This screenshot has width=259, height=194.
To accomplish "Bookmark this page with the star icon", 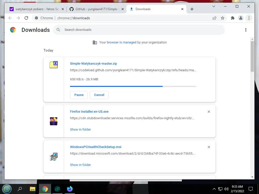I will click(223, 18).
